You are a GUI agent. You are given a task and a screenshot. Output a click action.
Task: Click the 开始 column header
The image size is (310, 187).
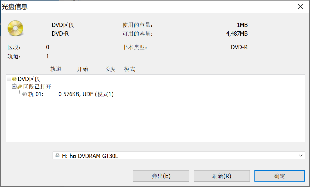coord(83,69)
